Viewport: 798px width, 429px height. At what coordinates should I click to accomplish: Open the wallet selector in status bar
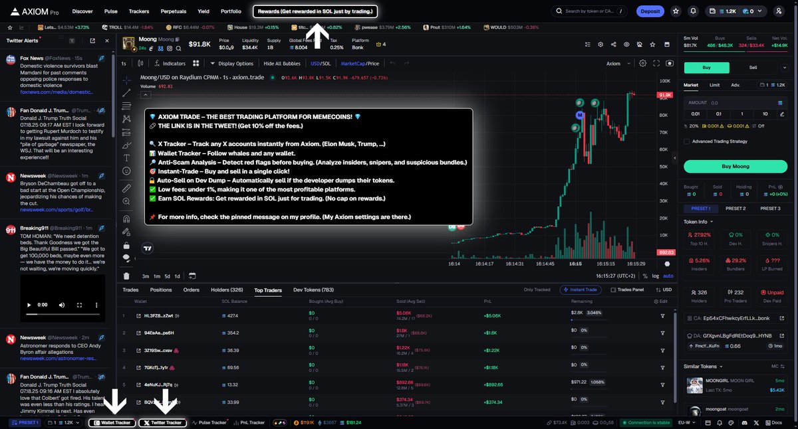(63, 422)
